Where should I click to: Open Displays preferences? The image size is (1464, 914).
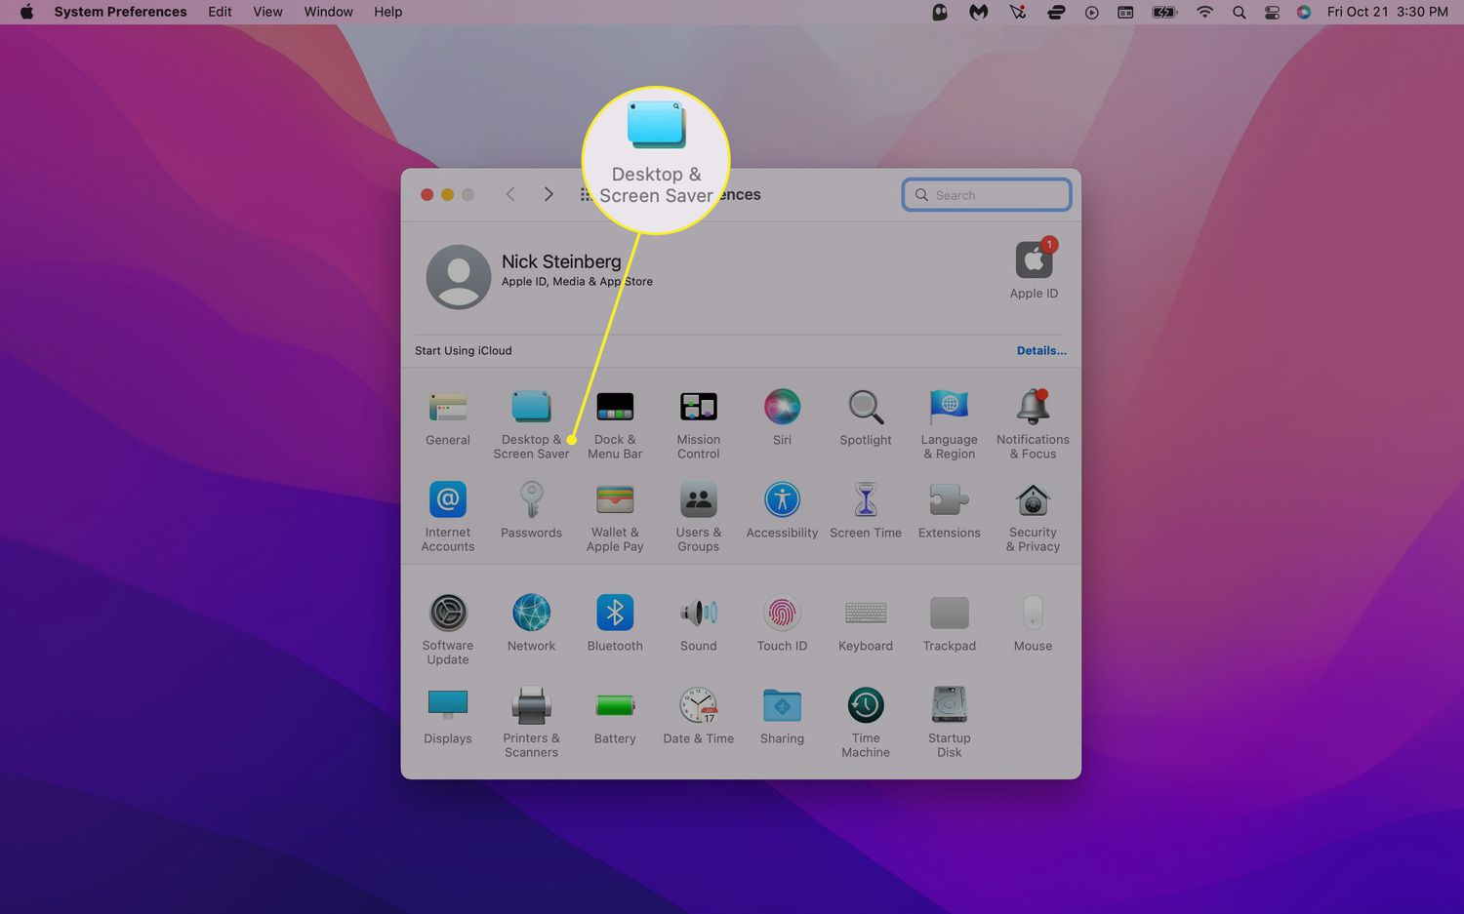(448, 716)
